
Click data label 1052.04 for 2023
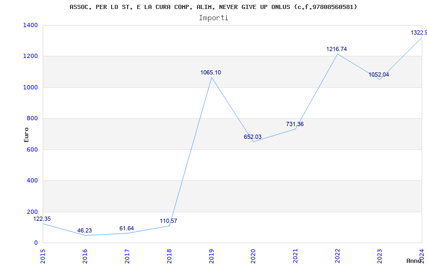(x=379, y=74)
